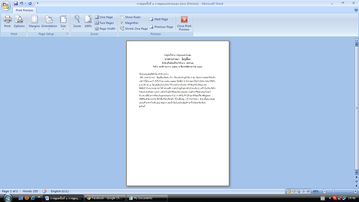Screen dimensions: 359x202
Task: Click the EN language indicator
Action: coord(322,198)
